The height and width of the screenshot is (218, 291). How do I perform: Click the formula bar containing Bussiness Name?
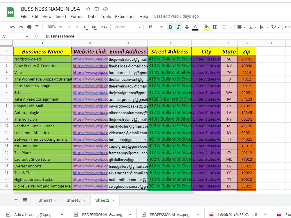(167, 36)
